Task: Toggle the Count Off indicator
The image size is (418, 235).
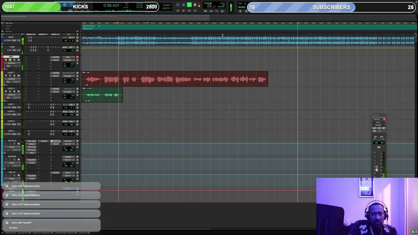Action: pos(208,3)
